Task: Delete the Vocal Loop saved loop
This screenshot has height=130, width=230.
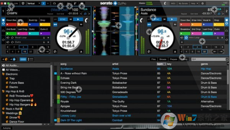Action: [48, 38]
